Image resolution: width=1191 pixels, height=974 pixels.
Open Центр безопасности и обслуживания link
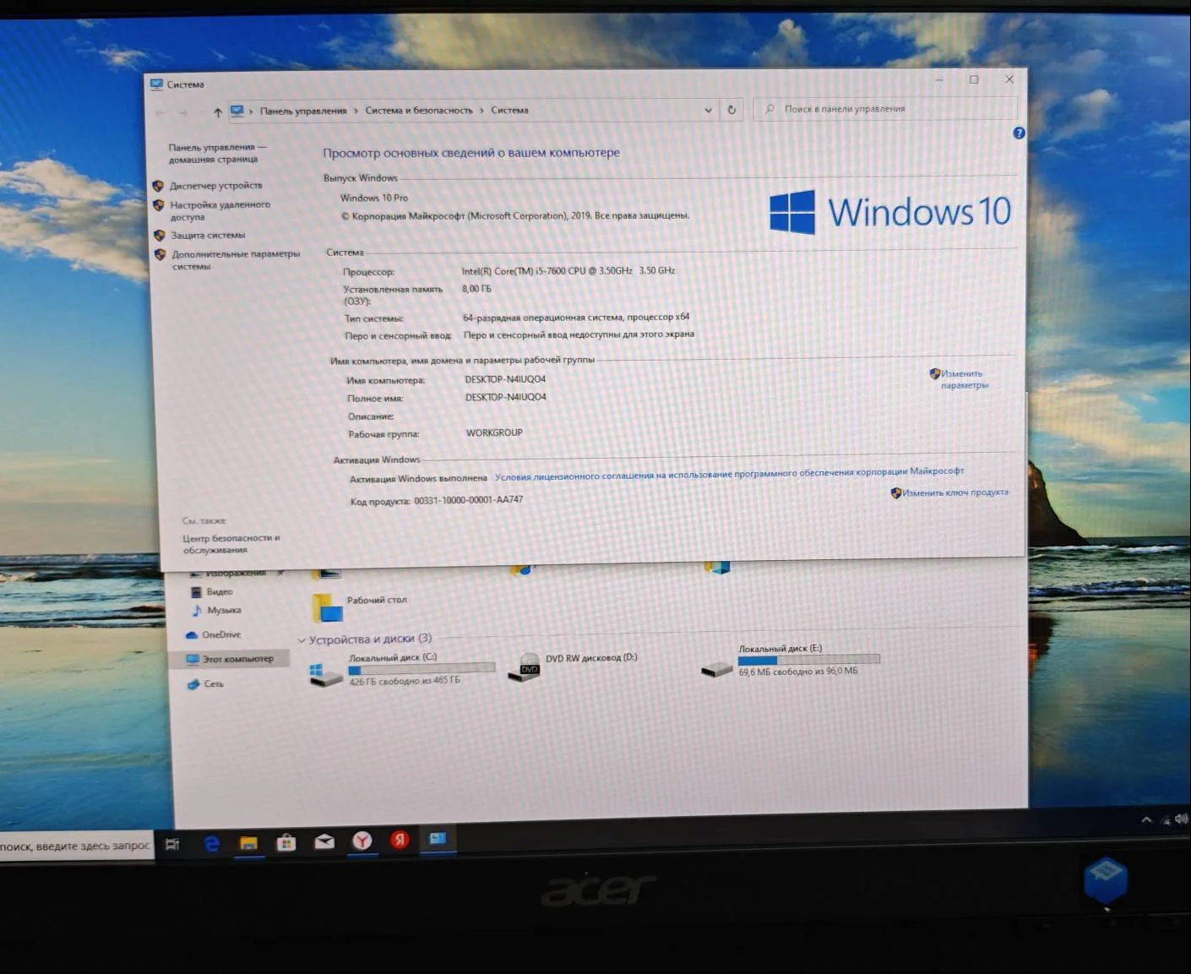pos(231,544)
